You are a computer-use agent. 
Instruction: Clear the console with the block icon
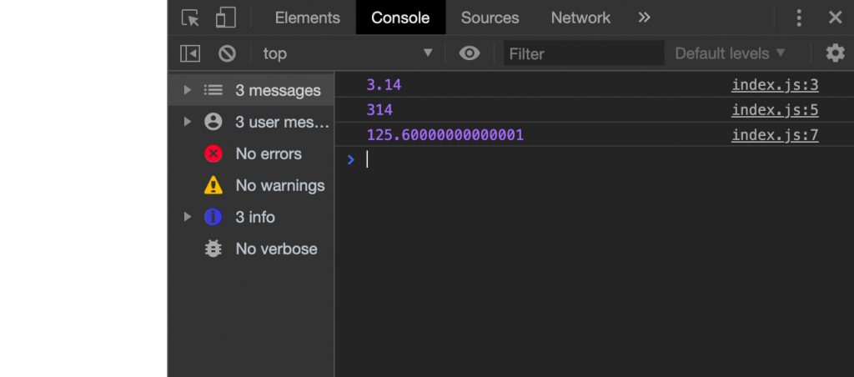227,53
